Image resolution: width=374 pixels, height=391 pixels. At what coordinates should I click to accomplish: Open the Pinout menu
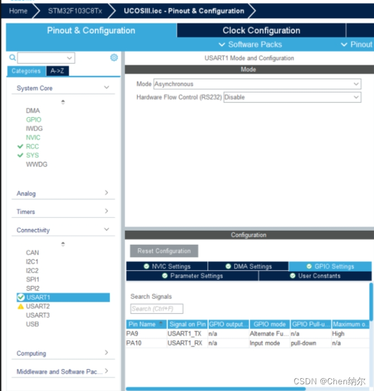[x=357, y=44]
